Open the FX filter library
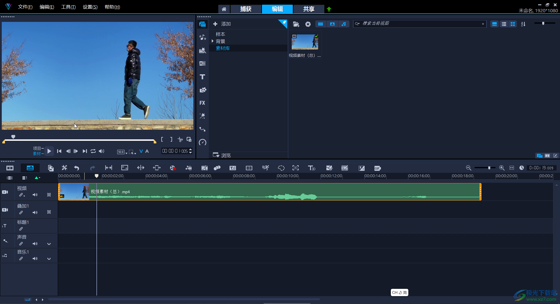 [202, 103]
